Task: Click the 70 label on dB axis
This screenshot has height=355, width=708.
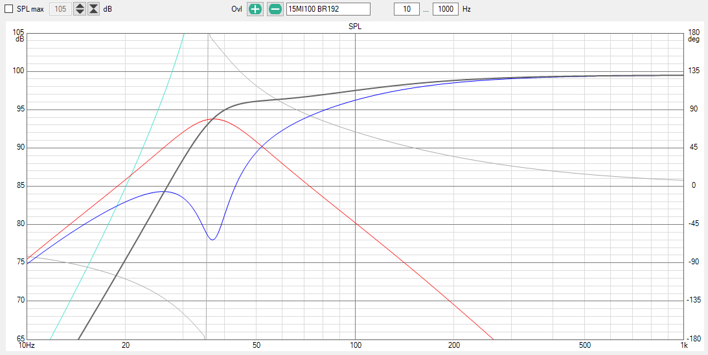Action: (21, 301)
